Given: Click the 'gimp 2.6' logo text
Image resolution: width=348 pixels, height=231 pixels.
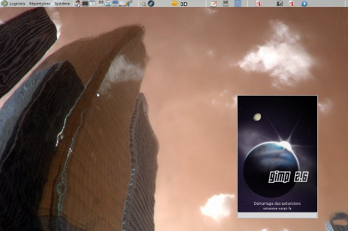Looking at the screenshot, I should (288, 177).
